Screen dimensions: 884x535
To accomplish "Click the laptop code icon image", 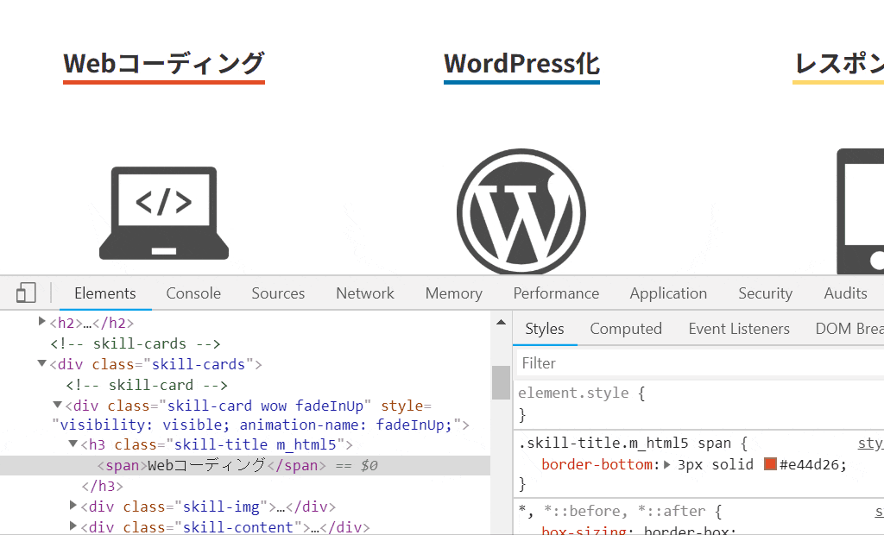I will click(164, 213).
